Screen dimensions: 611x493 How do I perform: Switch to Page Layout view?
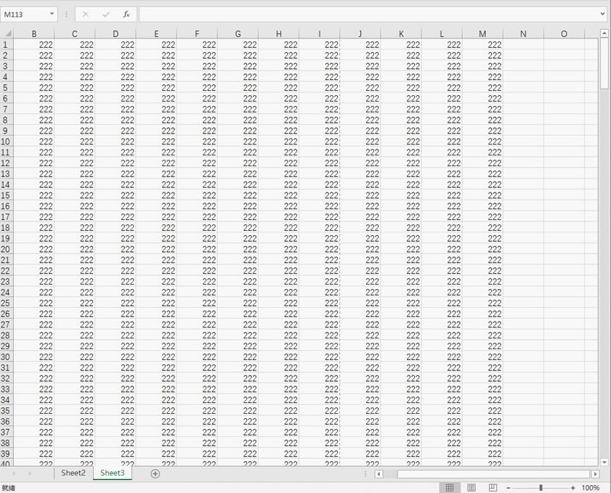pos(472,488)
